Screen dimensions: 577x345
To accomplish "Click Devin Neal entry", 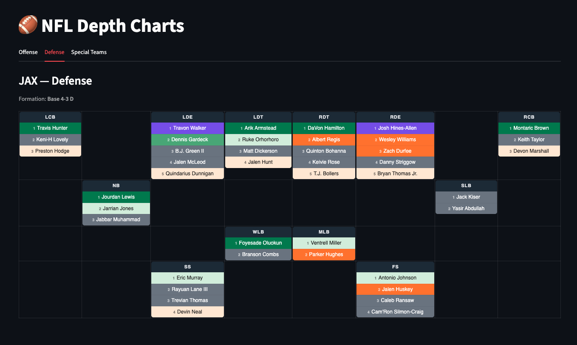I will pos(187,312).
